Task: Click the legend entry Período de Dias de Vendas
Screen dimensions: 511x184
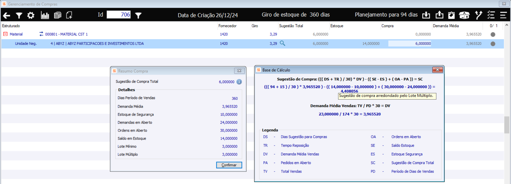Action: 412,171
